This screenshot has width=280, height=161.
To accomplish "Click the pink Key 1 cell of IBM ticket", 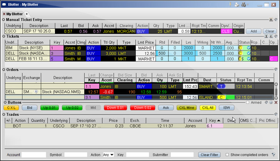I will click(x=57, y=48).
